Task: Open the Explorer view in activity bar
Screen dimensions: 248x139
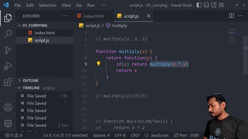Action: tap(8, 18)
